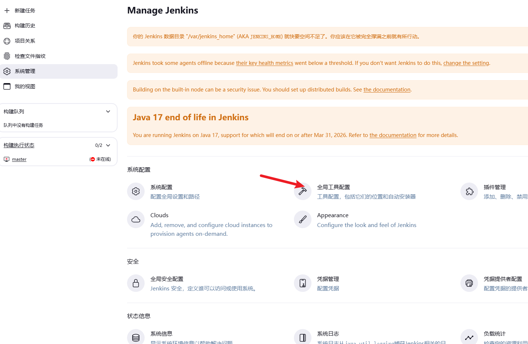Click the 系统日志 journal icon
The image size is (528, 344).
point(303,337)
